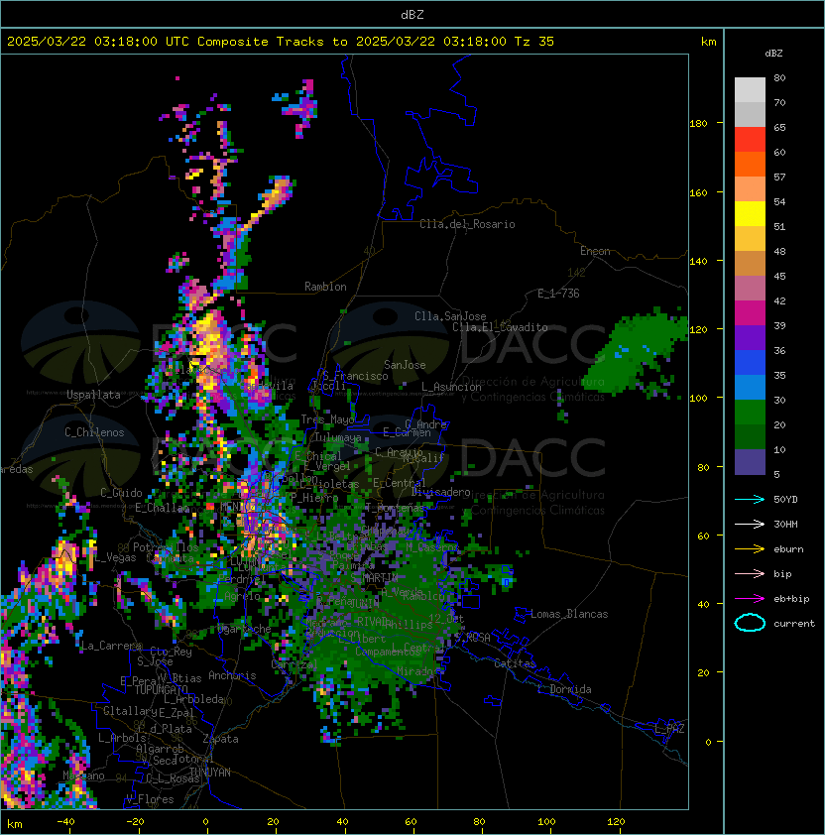Click the pink bip arrow in legend
Viewport: 825px width, 835px height.
tap(750, 574)
